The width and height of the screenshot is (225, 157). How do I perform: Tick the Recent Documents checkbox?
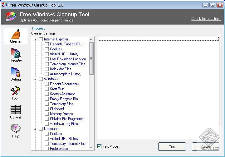tap(47, 84)
